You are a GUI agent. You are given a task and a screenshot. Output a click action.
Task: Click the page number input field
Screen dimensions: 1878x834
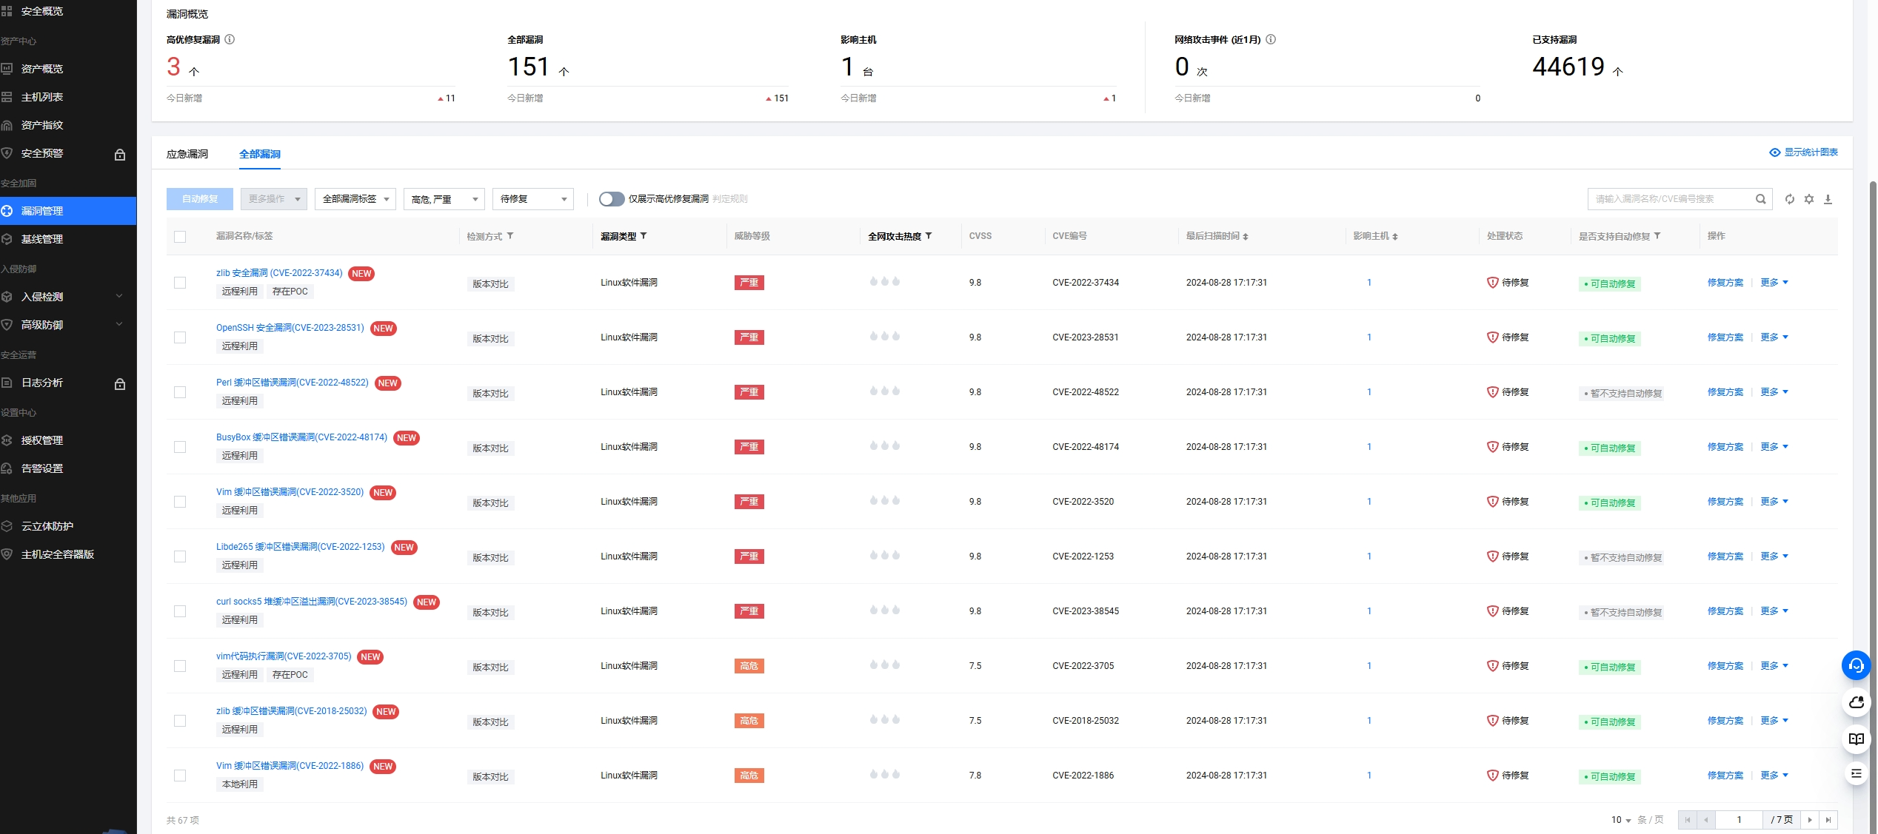pyautogui.click(x=1739, y=820)
